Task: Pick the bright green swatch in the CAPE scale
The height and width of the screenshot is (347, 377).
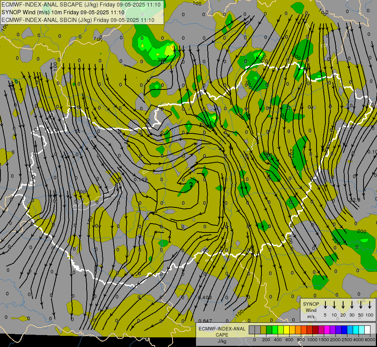Action: pos(275,330)
